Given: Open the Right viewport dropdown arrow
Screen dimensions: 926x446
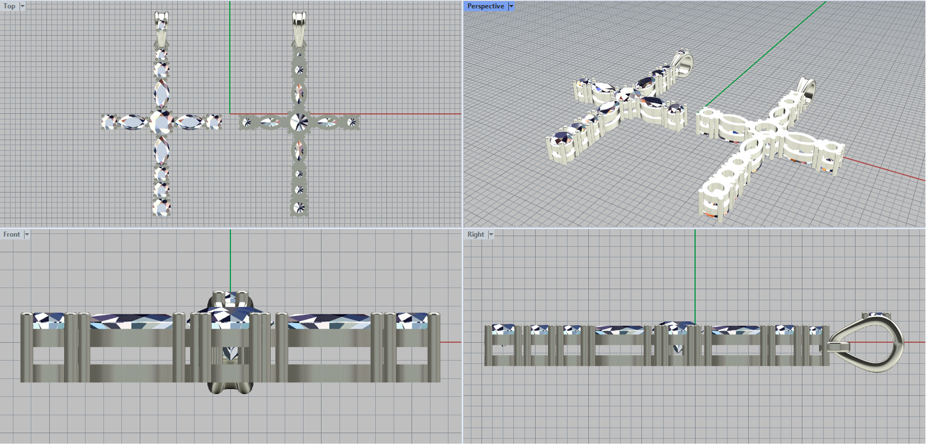Looking at the screenshot, I should 491,235.
